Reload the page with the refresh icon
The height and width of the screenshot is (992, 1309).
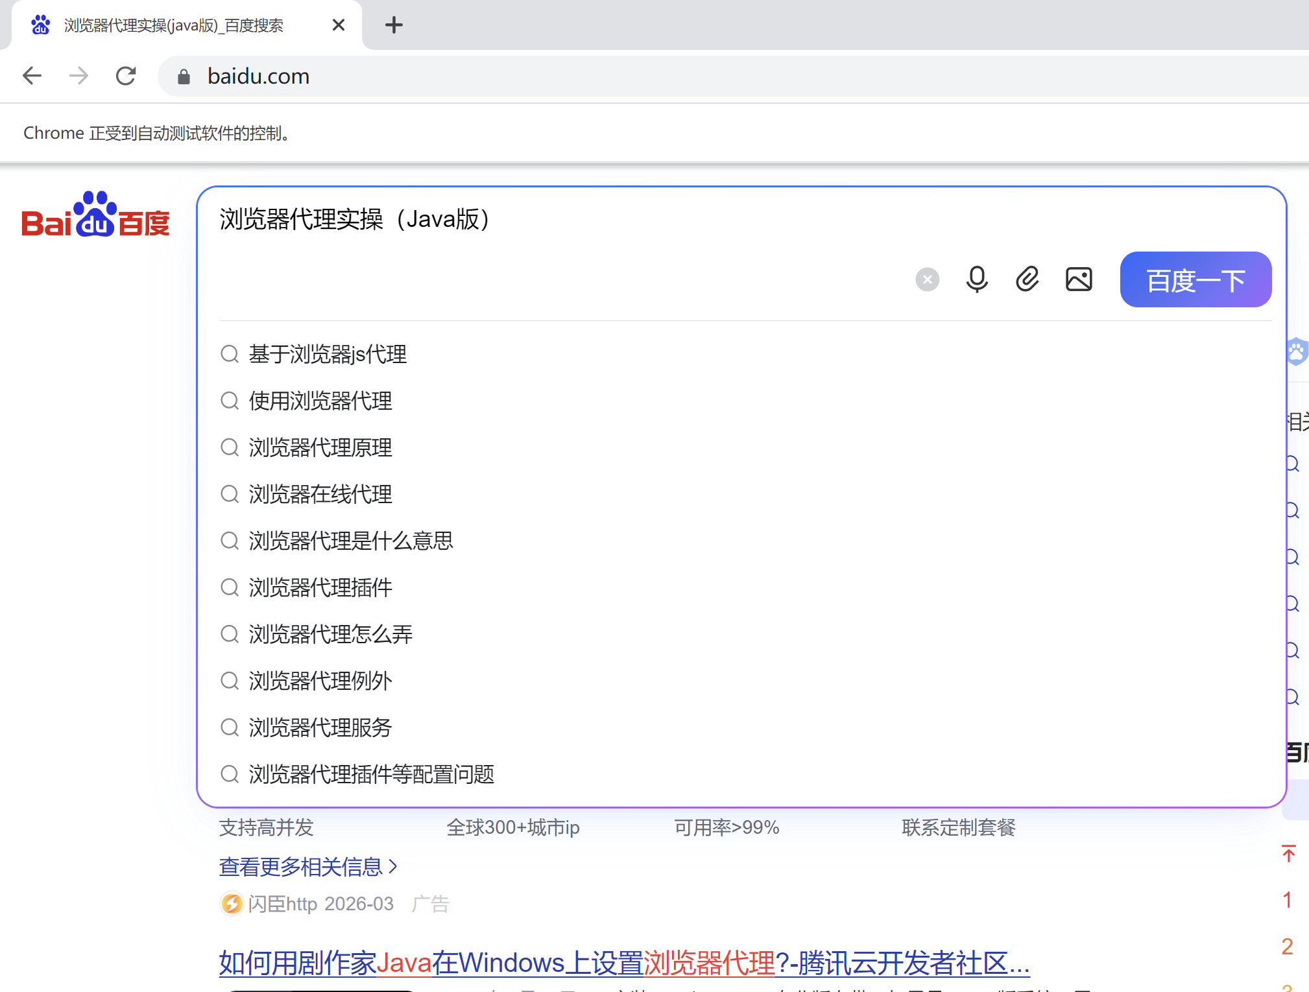pos(126,77)
